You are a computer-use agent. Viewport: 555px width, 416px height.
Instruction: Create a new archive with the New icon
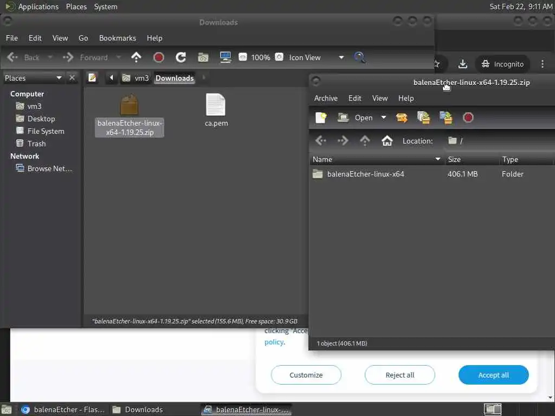321,118
